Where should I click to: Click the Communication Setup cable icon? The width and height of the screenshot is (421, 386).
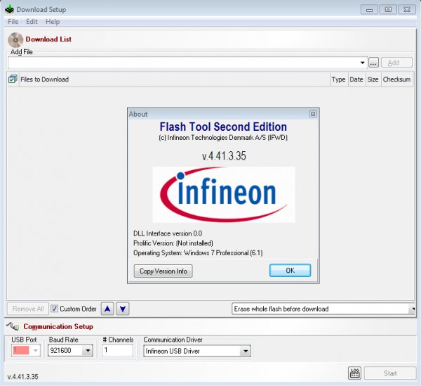[13, 326]
